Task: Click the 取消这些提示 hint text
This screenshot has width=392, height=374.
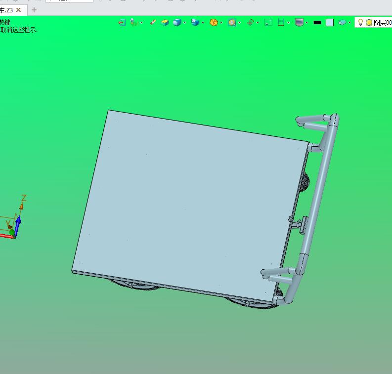Action: coord(19,30)
